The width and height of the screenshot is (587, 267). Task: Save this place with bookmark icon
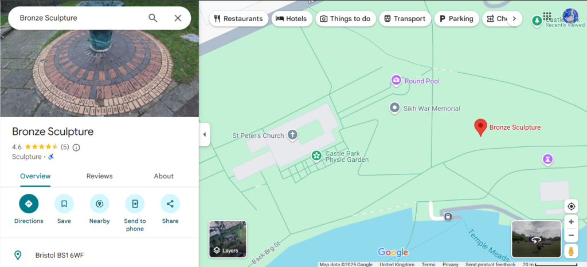[x=64, y=209]
